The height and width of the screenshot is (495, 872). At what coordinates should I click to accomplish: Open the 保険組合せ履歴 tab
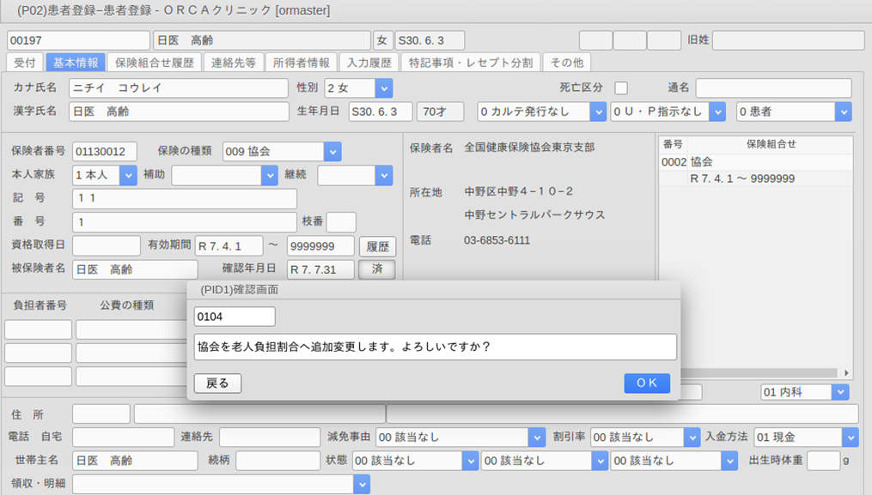tap(155, 63)
